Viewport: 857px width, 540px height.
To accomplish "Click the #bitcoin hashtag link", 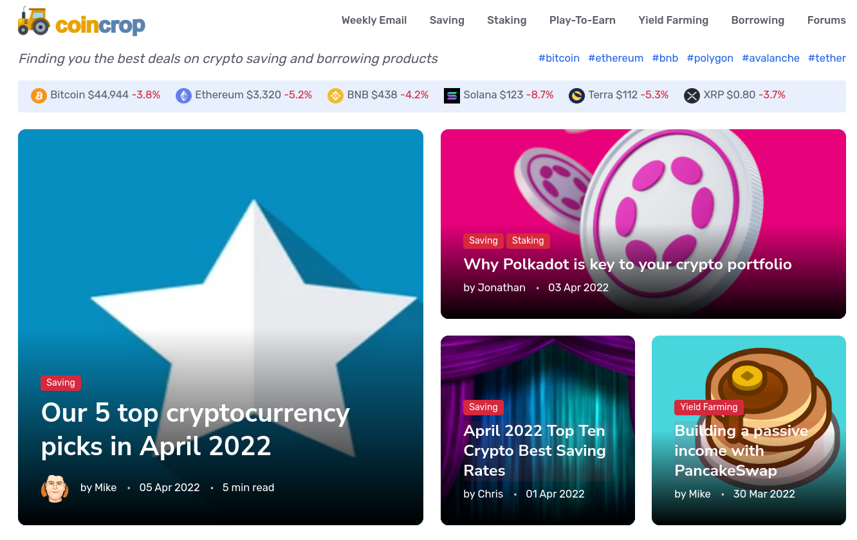I will tap(558, 59).
